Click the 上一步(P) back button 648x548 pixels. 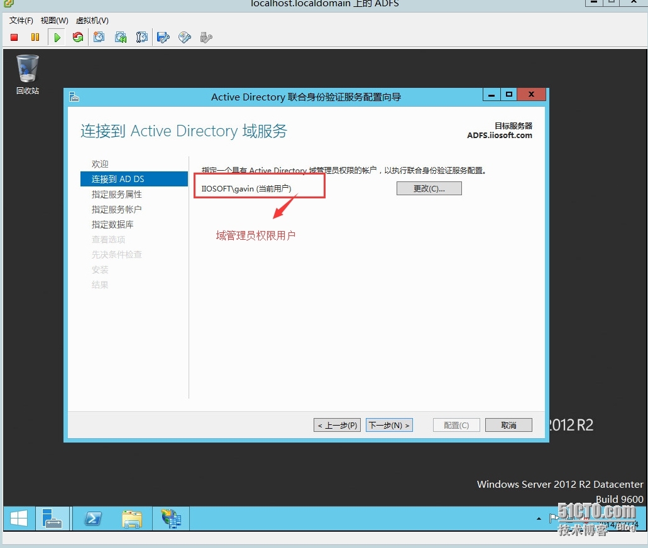338,425
